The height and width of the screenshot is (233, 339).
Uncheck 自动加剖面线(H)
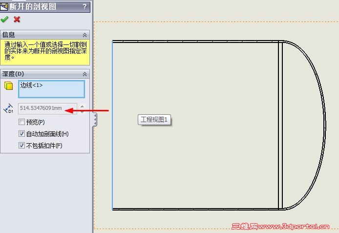pyautogui.click(x=21, y=133)
